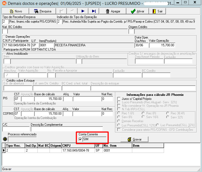The image size is (202, 172).
Task: Select Rec 8% radio option
Action: pos(143,113)
